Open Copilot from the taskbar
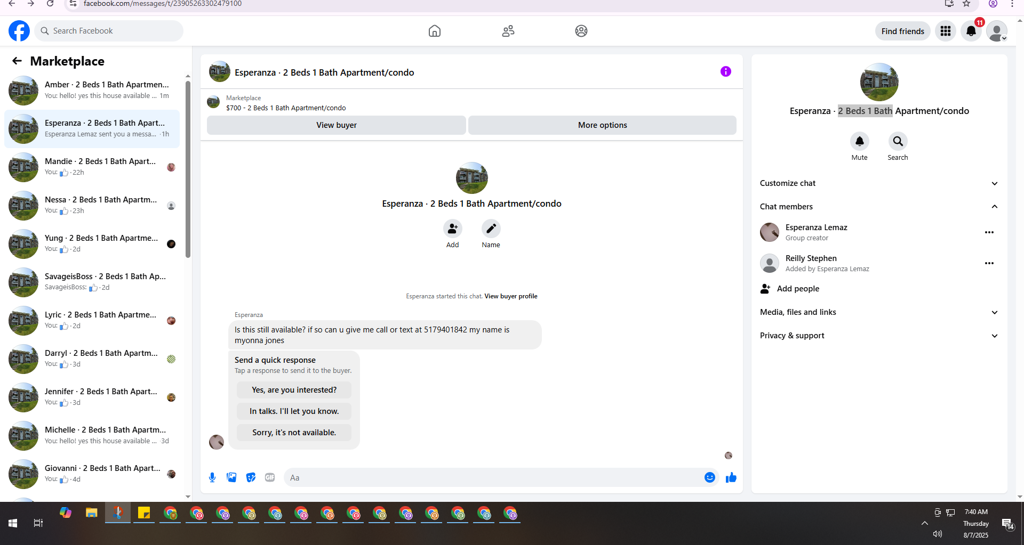The height and width of the screenshot is (545, 1024). coord(66,513)
